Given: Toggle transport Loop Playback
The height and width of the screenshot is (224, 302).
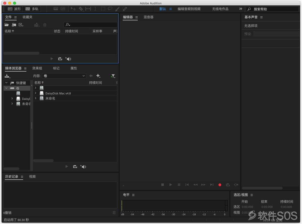Looking at the screenshot, I should (x=228, y=185).
